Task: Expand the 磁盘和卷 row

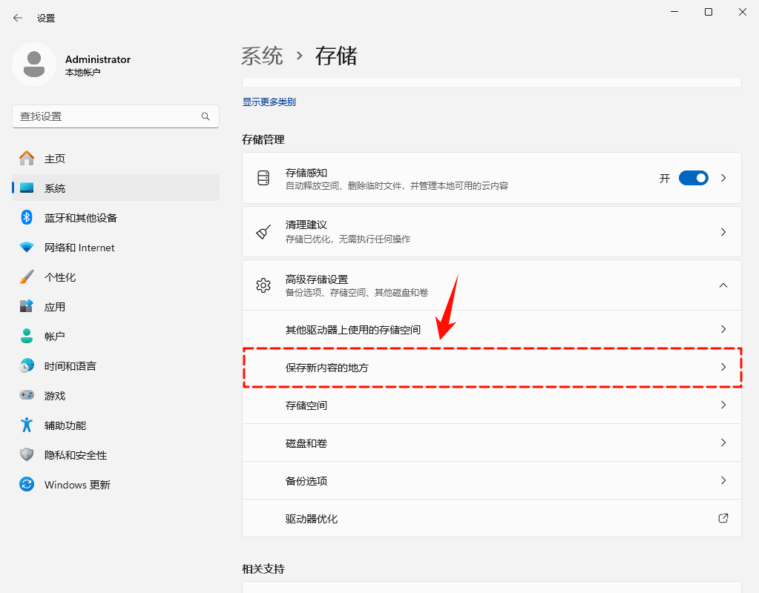Action: (491, 443)
